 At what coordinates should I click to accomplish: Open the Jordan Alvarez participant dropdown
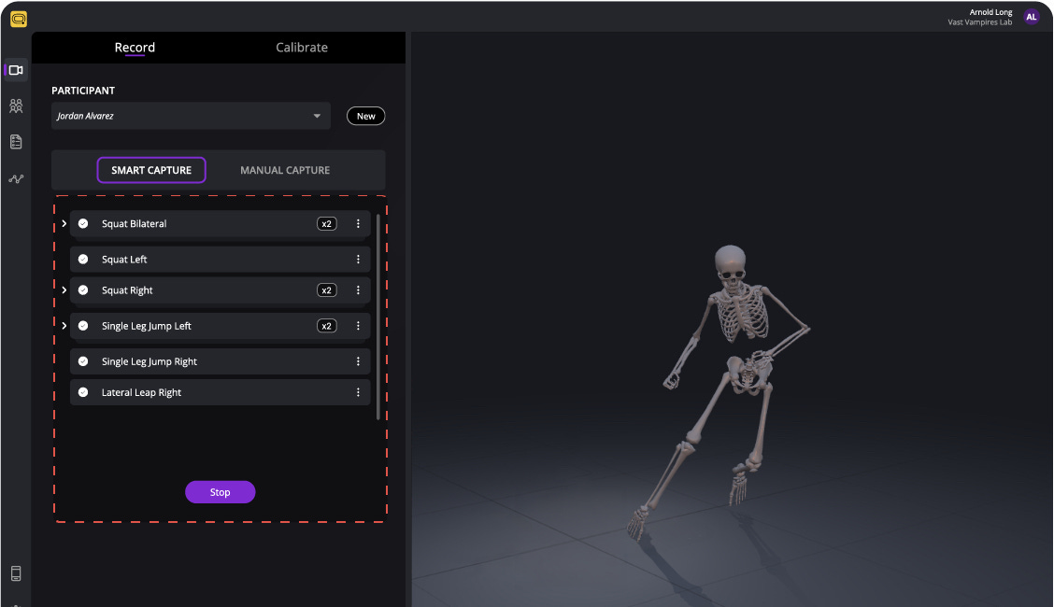191,116
